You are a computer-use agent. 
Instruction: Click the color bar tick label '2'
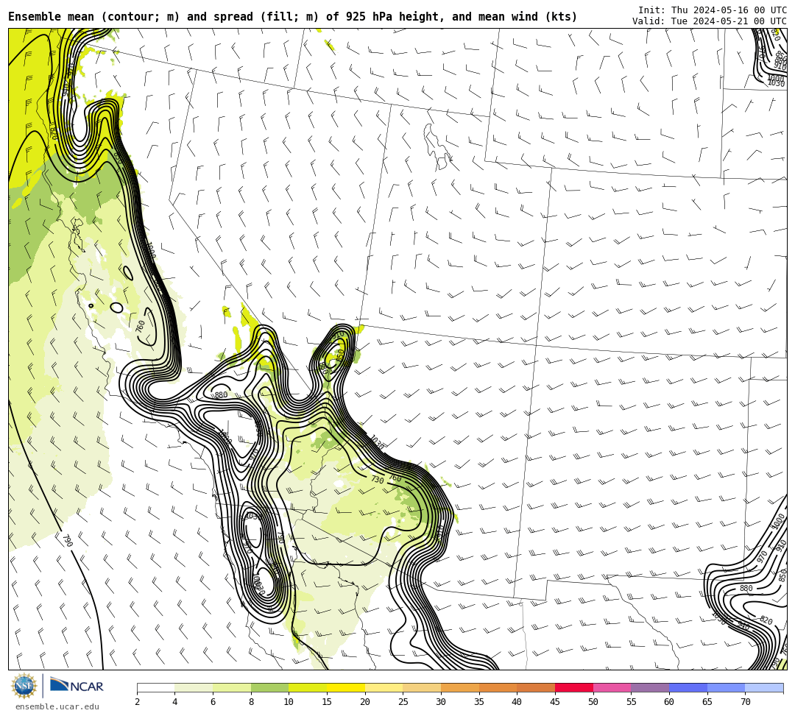pyautogui.click(x=138, y=702)
